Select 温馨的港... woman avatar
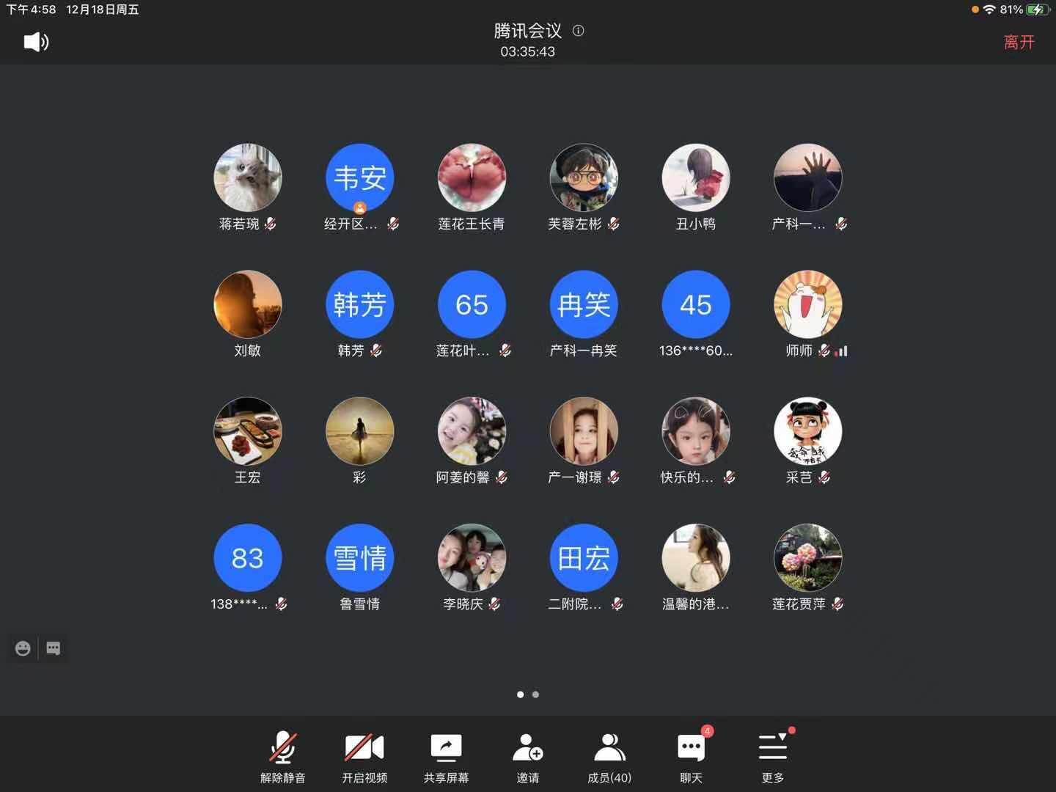Image resolution: width=1056 pixels, height=792 pixels. [696, 558]
